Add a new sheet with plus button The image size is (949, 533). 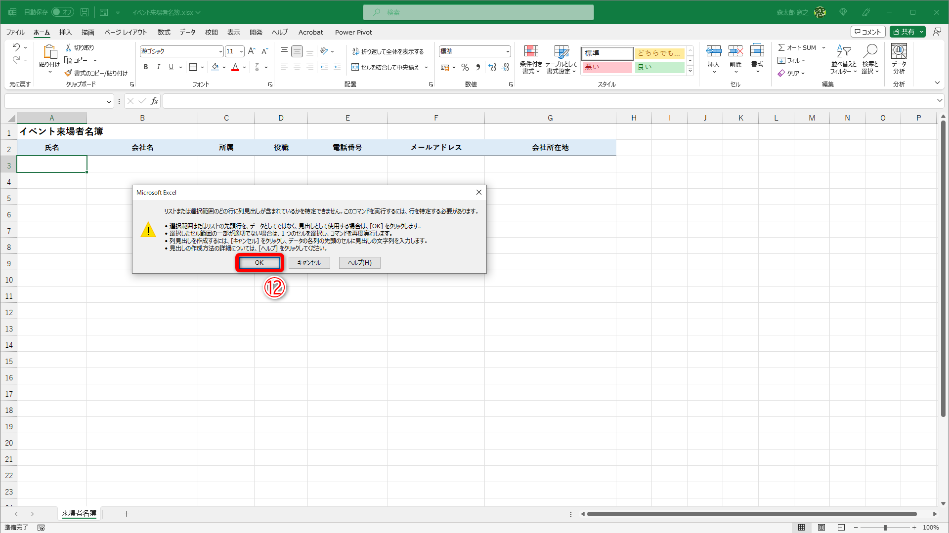126,514
